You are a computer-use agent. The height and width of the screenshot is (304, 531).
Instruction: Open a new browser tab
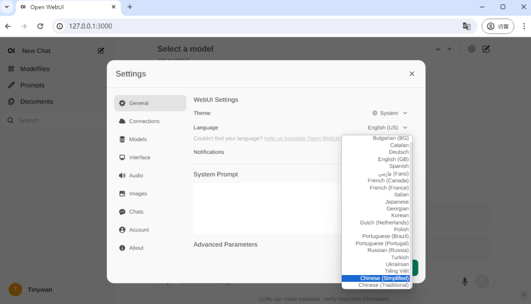tap(130, 7)
